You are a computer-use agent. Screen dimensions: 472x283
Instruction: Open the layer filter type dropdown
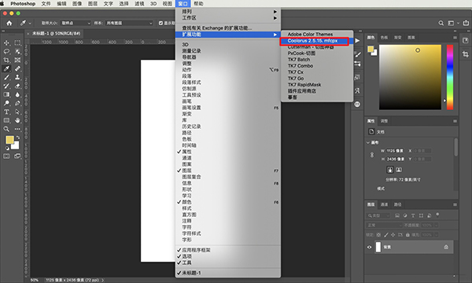click(378, 215)
